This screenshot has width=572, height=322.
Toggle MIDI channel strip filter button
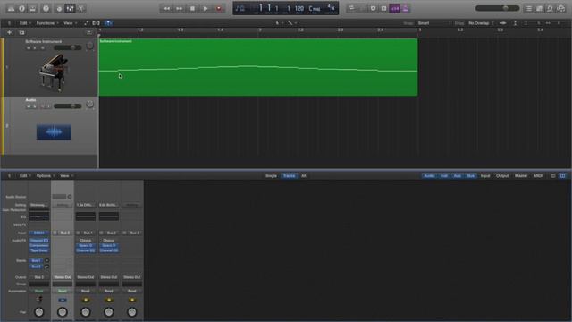tap(538, 175)
